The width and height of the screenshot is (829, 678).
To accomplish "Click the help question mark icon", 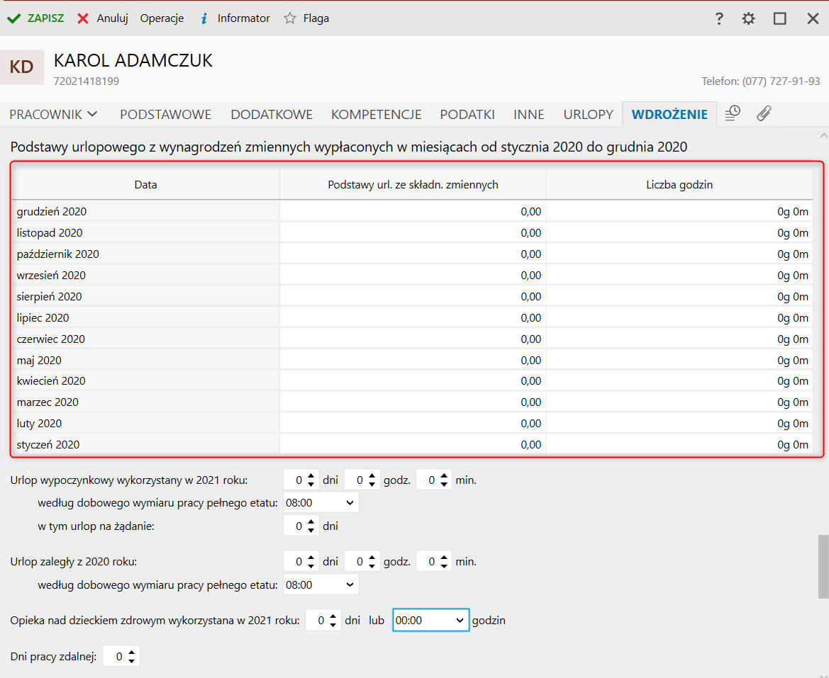I will tap(718, 19).
